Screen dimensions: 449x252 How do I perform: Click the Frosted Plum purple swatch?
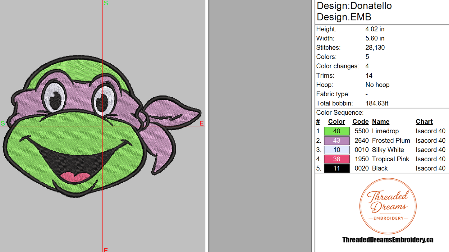point(337,140)
